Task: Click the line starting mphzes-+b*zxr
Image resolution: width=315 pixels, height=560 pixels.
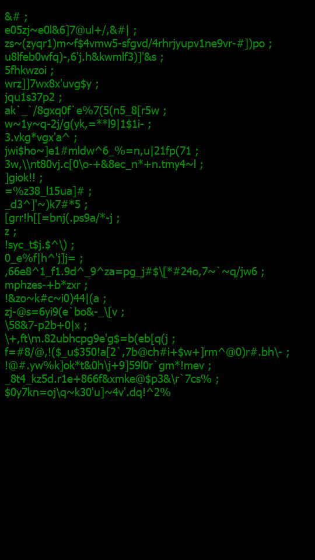Action: point(46,285)
